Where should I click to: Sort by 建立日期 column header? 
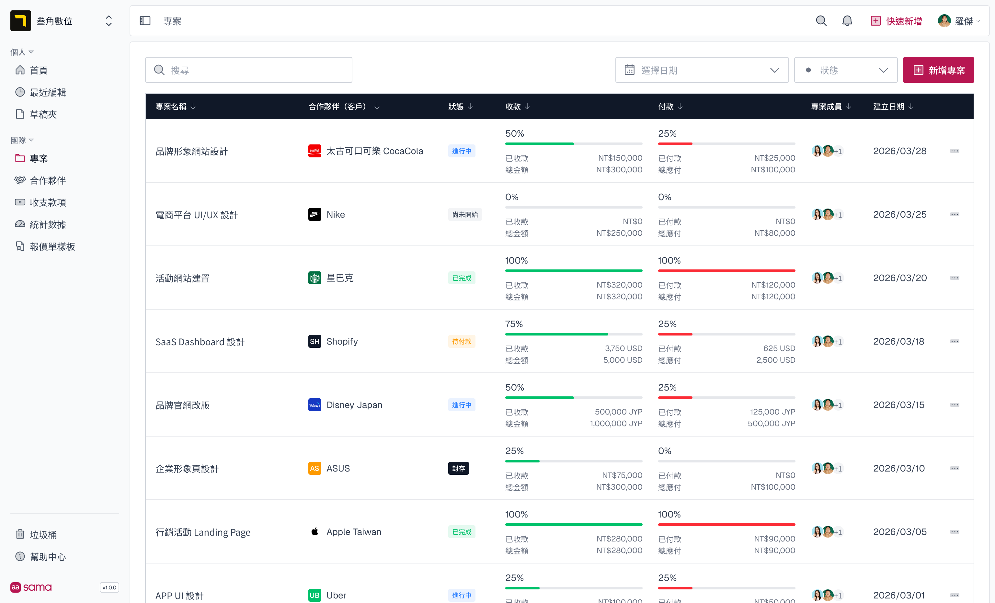click(x=893, y=107)
